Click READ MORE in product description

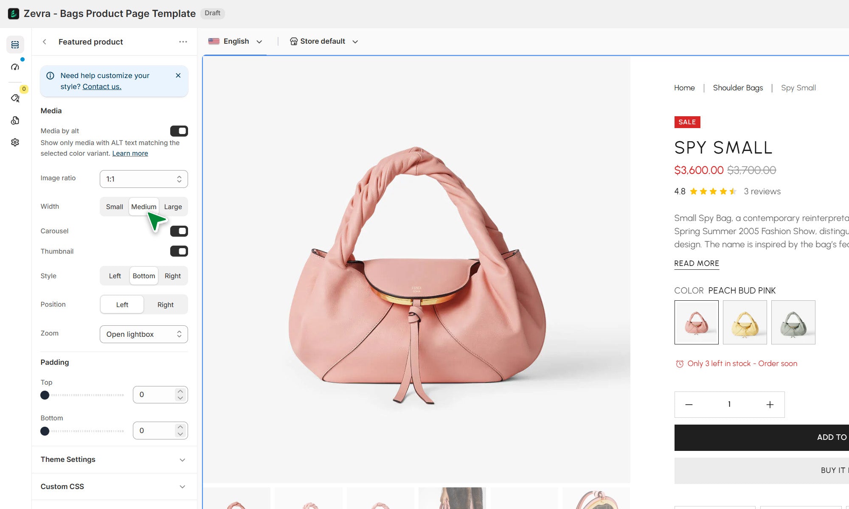tap(697, 263)
